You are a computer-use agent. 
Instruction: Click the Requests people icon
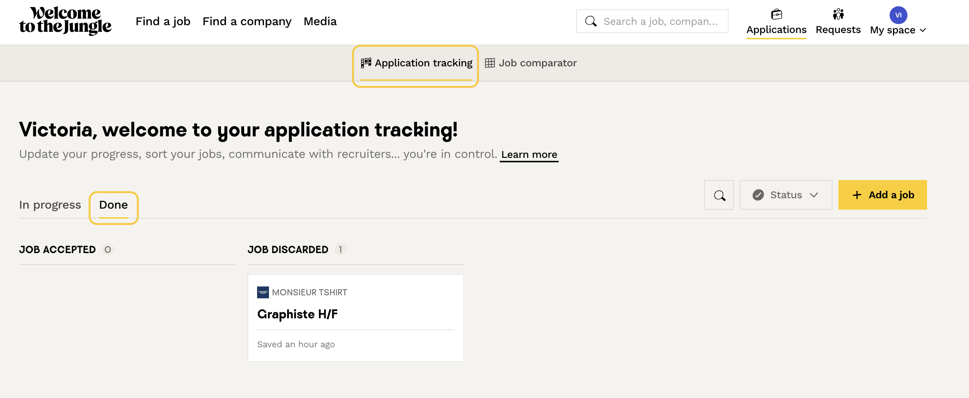(838, 14)
